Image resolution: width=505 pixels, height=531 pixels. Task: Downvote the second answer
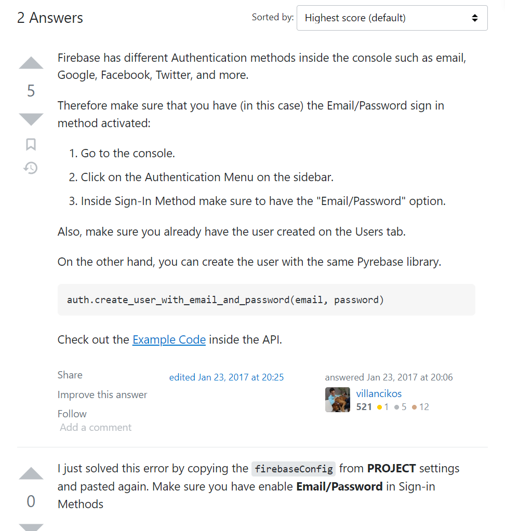(x=31, y=527)
